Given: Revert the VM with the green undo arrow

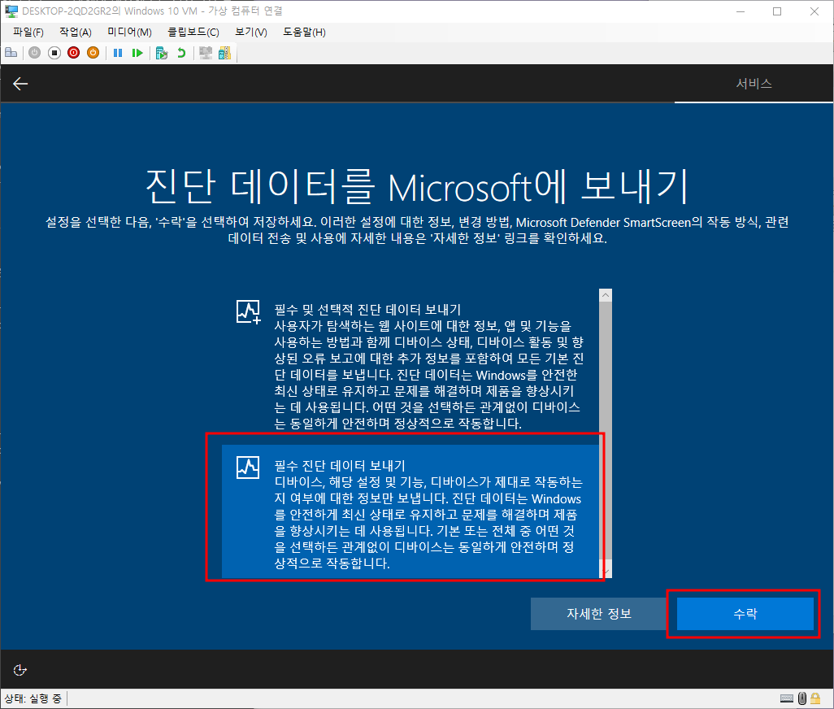Looking at the screenshot, I should tap(181, 53).
